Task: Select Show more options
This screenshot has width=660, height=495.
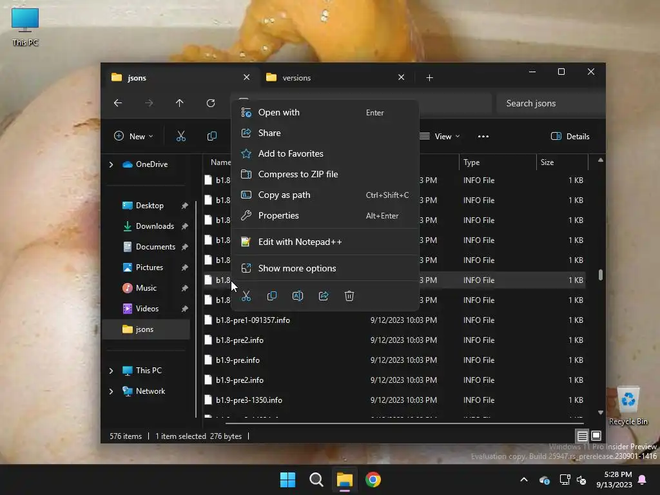Action: click(x=325, y=268)
